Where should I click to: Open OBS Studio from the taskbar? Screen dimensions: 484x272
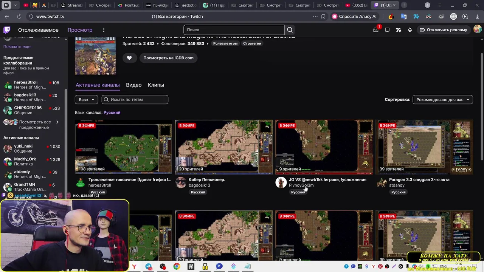(x=163, y=267)
